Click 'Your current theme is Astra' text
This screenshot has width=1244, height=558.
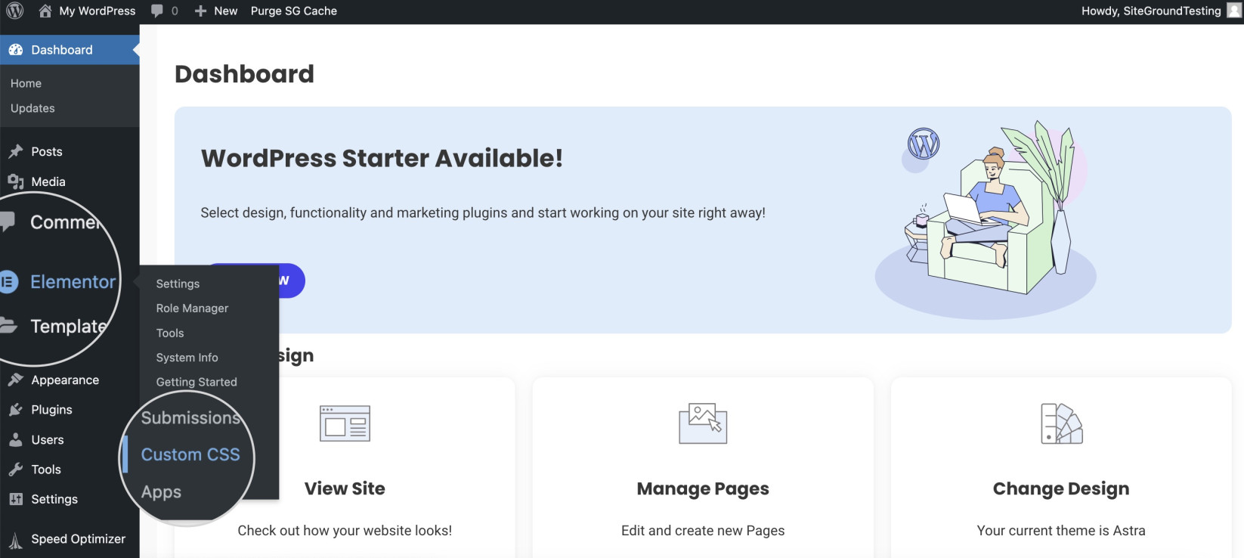pyautogui.click(x=1061, y=531)
